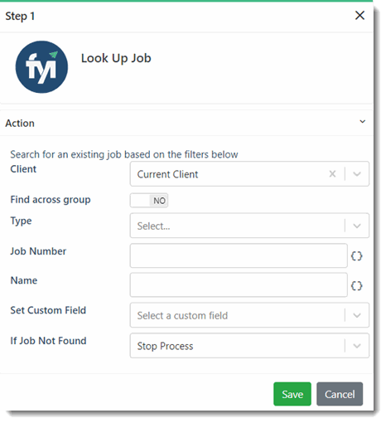This screenshot has height=423, width=386.
Task: Click the Select a custom field placeholder
Action: [182, 315]
